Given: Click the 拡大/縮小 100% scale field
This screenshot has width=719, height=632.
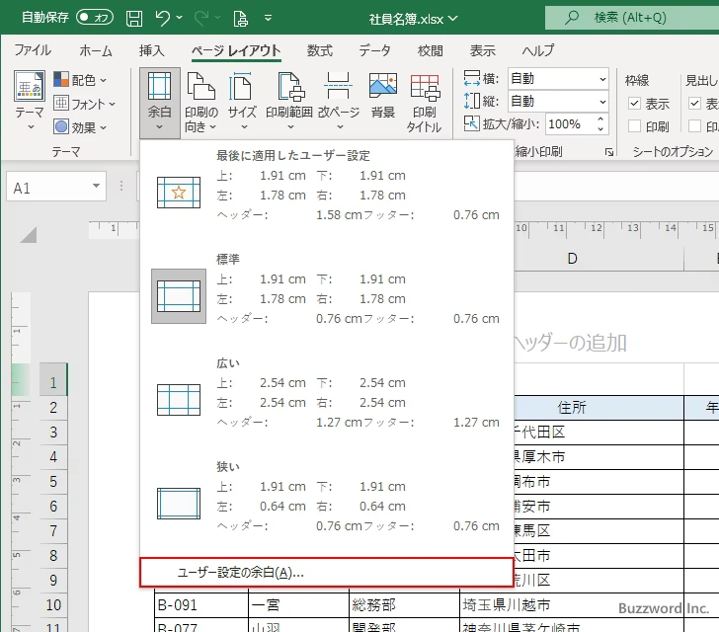Looking at the screenshot, I should pos(570,123).
